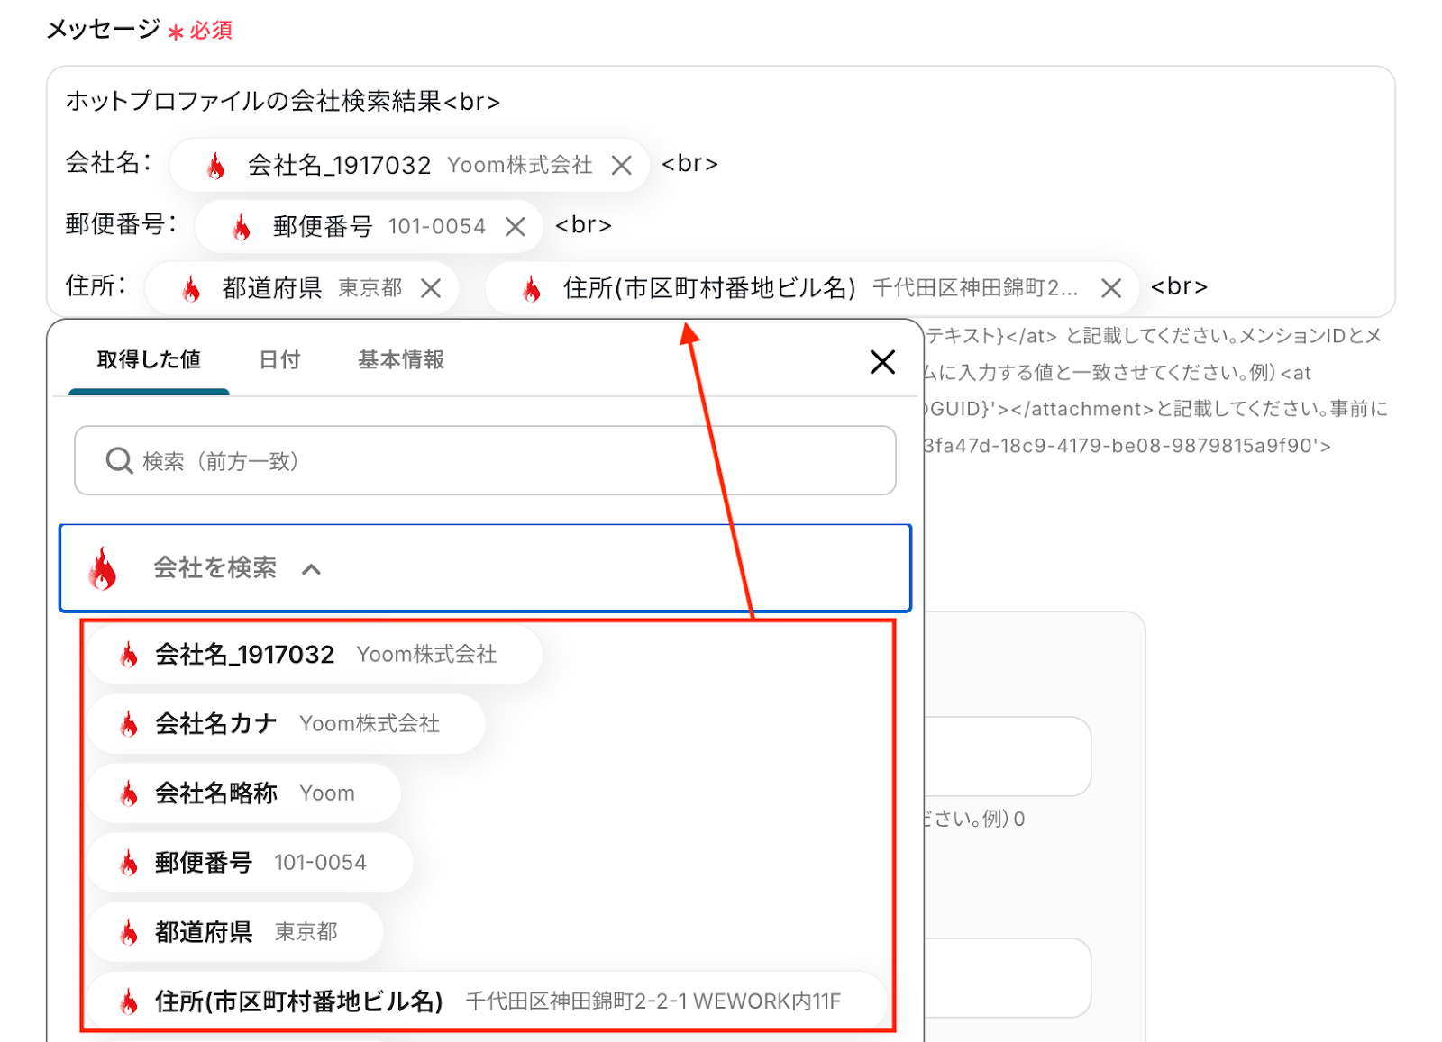Click flame icon on 住所 chip in message
The height and width of the screenshot is (1042, 1442).
[531, 288]
